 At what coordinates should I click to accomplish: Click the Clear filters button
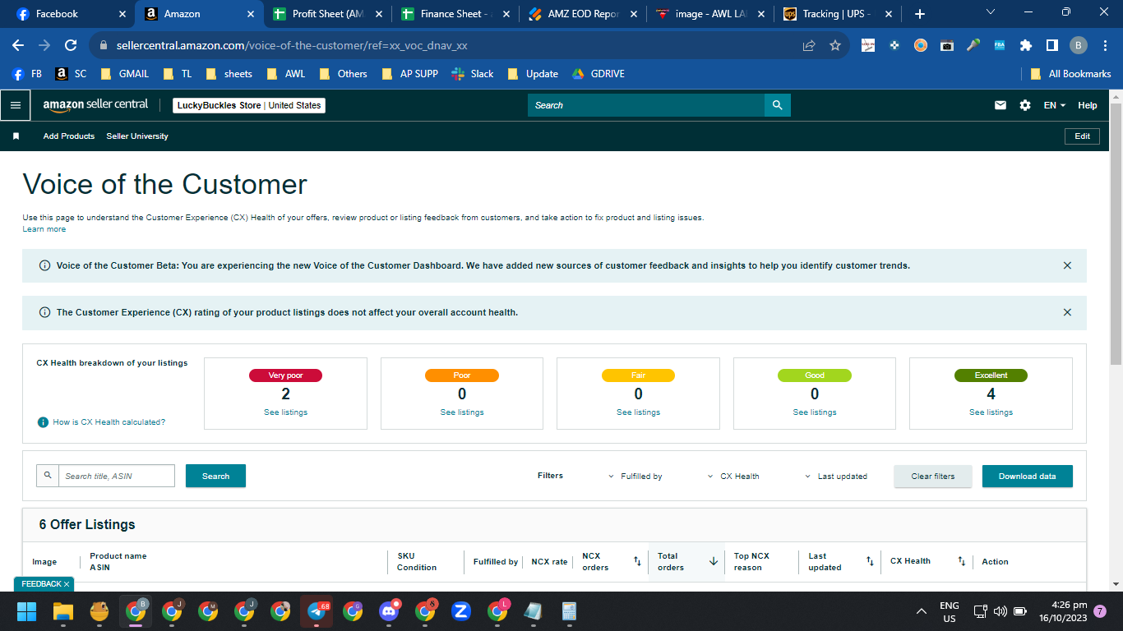coord(933,477)
